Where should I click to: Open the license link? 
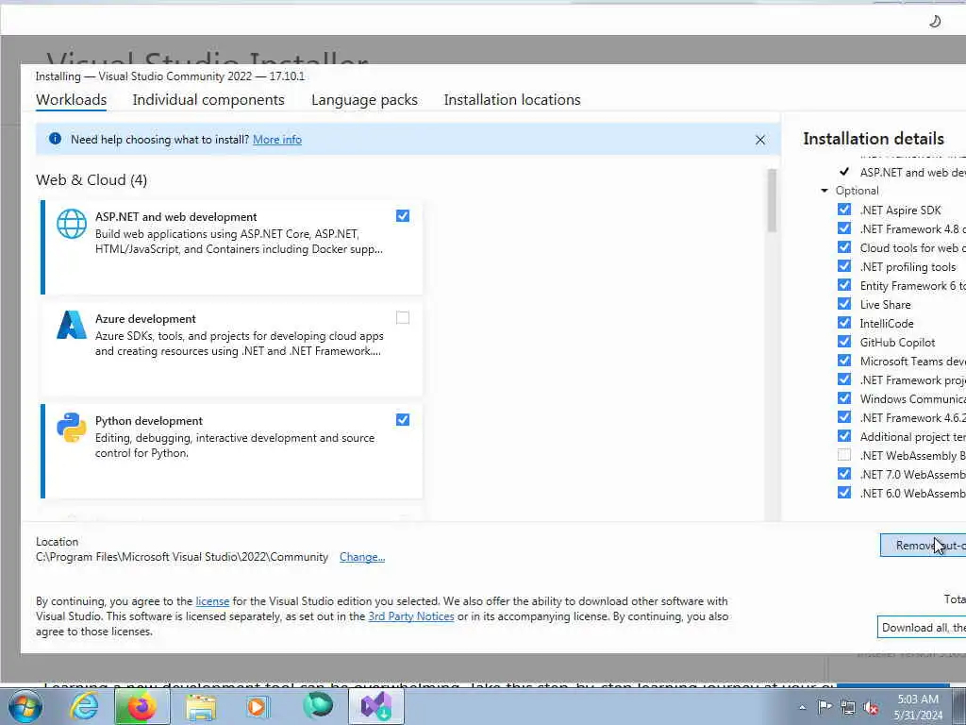pyautogui.click(x=212, y=601)
